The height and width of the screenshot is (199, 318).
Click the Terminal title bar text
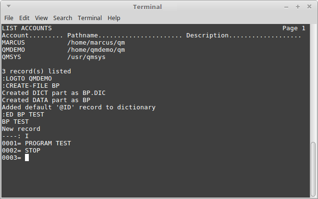pos(147,7)
